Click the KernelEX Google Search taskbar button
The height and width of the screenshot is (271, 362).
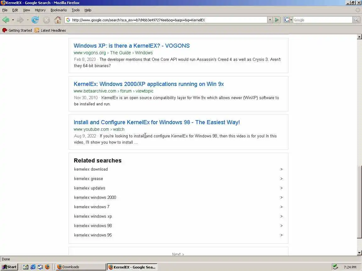coord(132,267)
